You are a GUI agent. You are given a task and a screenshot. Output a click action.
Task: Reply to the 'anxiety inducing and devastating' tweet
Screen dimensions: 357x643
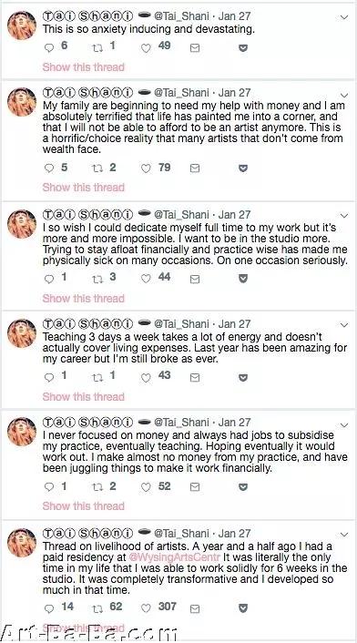tap(49, 48)
